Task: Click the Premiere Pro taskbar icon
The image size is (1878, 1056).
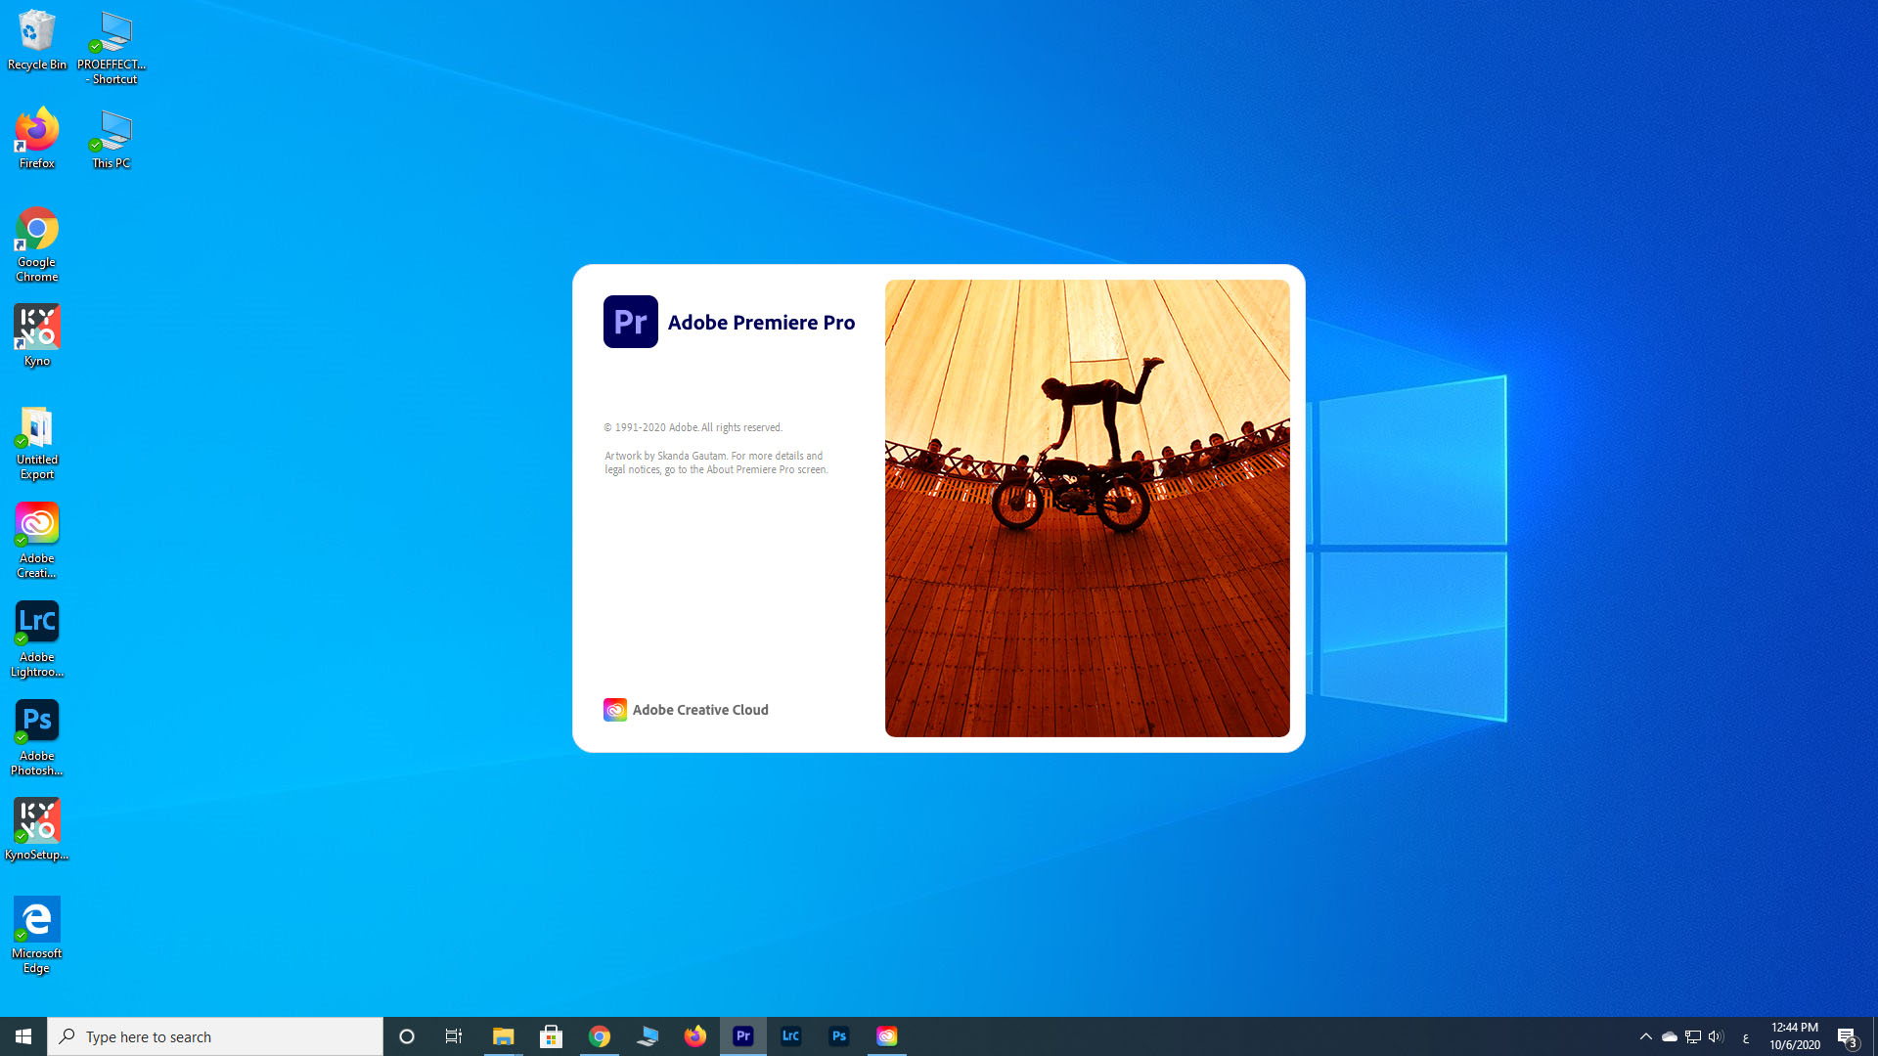Action: point(743,1036)
